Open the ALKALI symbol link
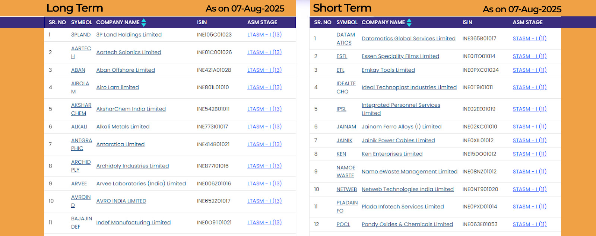This screenshot has height=236, width=596. coord(79,127)
